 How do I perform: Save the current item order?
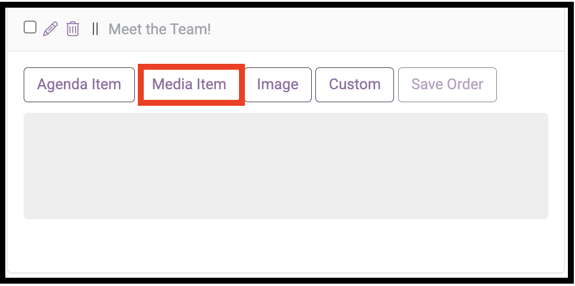click(447, 84)
